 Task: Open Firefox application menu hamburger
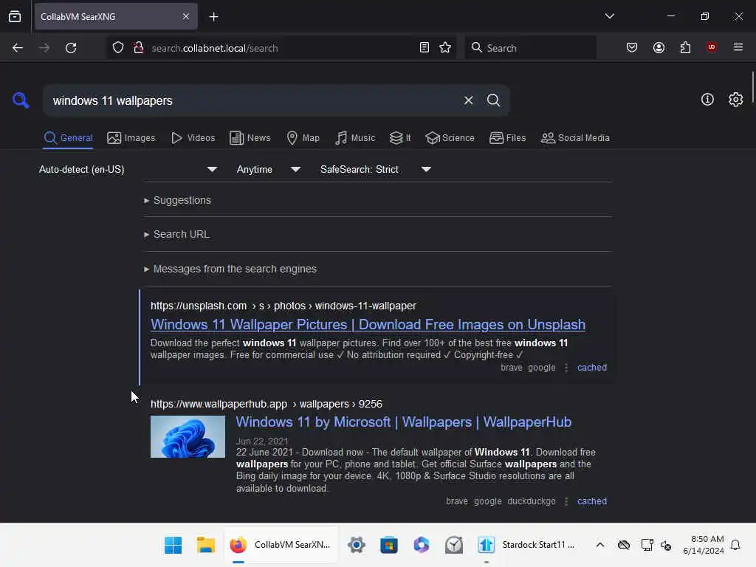pos(738,47)
